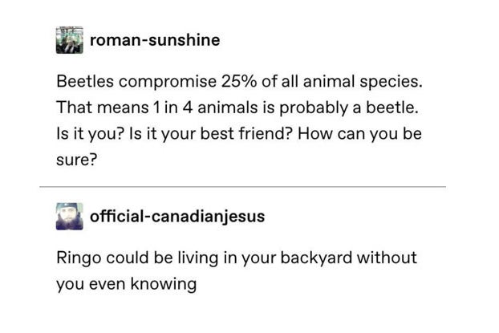Click the line 'you even knowing'

click(x=126, y=284)
